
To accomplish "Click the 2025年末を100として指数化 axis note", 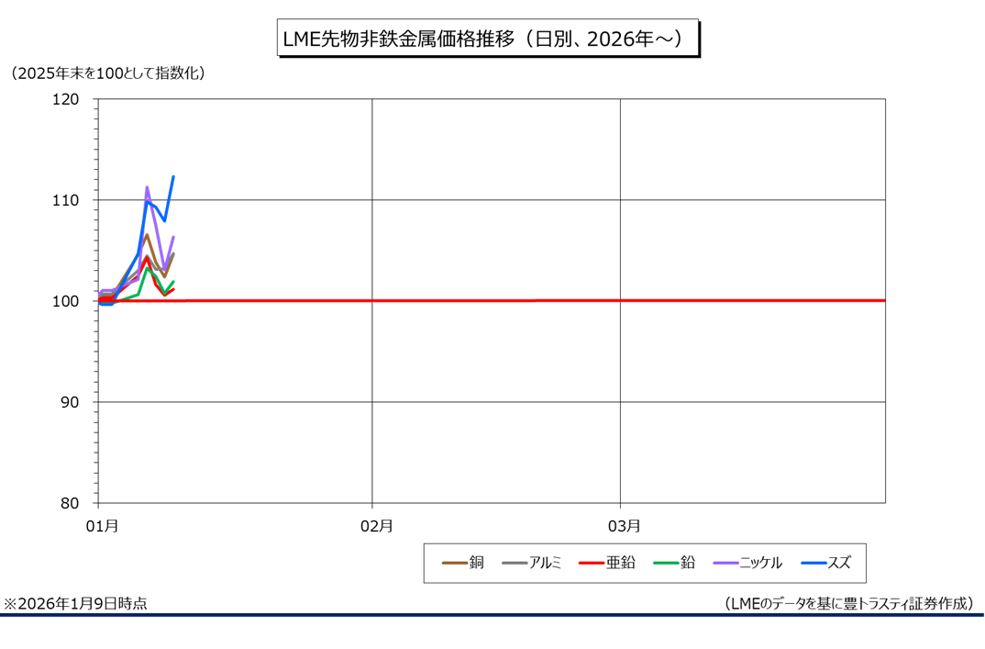I will (x=108, y=73).
